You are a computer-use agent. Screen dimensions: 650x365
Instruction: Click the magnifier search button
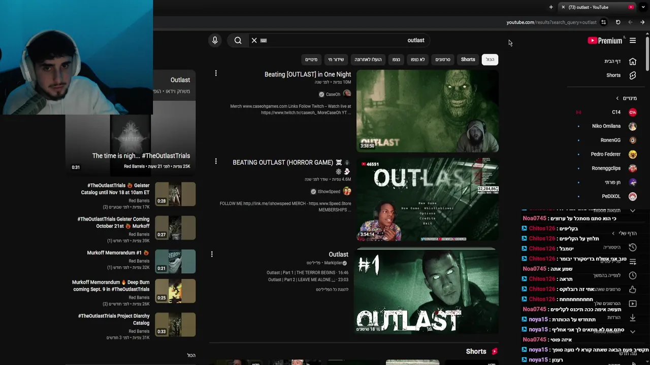238,41
